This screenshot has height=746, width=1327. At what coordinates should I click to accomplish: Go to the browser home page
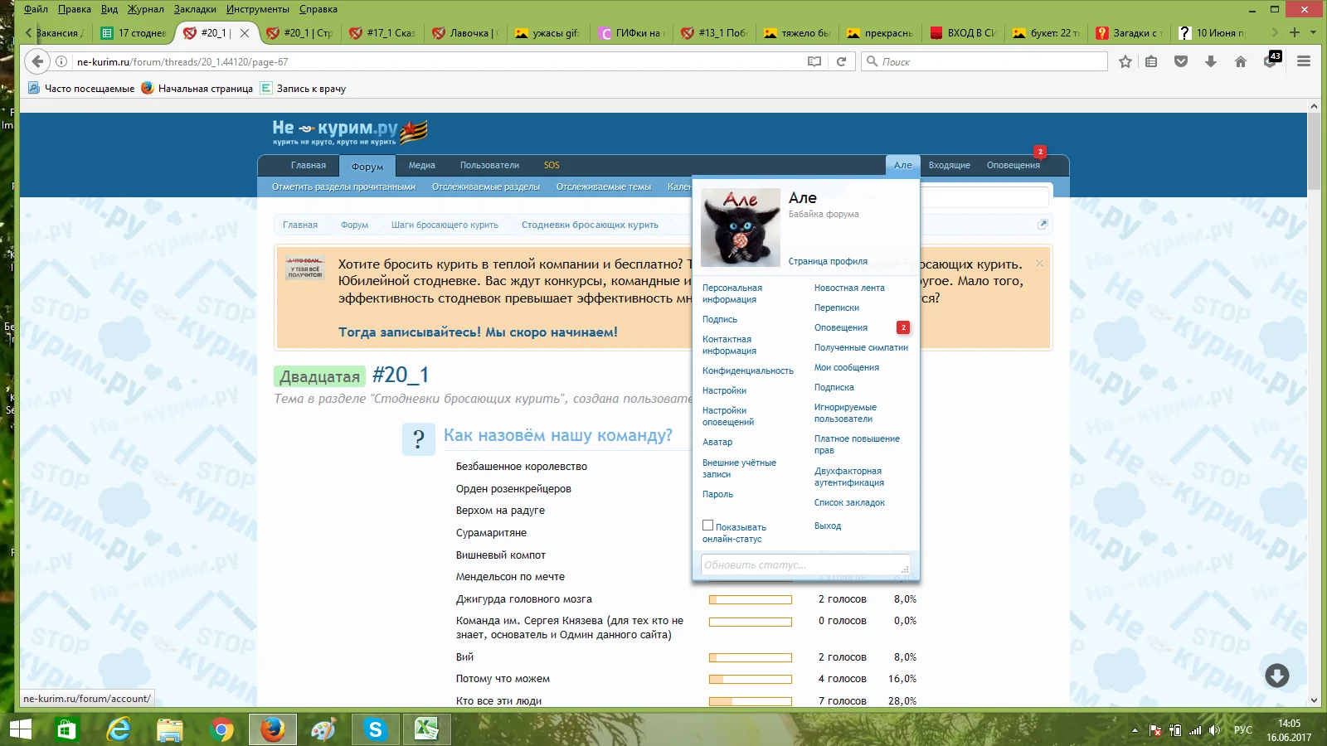(x=1241, y=61)
